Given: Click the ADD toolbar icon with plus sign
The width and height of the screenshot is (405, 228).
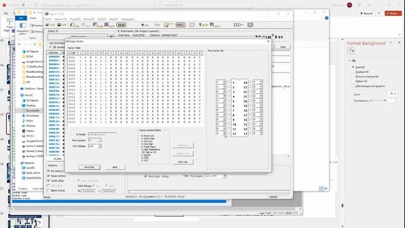Looking at the screenshot, I should click(x=145, y=25).
